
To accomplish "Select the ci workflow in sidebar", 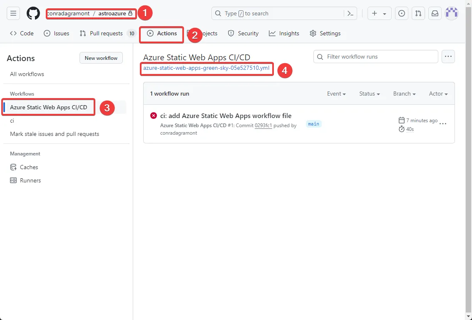I will pyautogui.click(x=12, y=121).
